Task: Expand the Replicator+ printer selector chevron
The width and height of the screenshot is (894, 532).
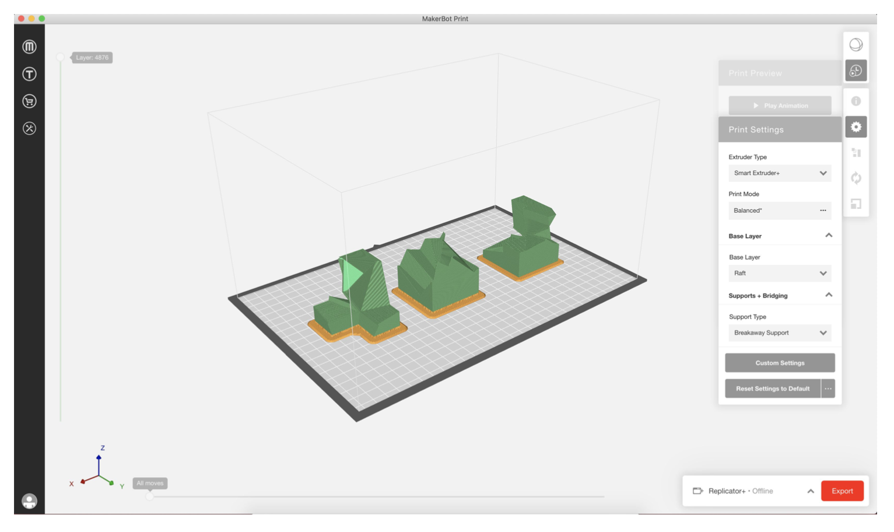Action: point(811,491)
